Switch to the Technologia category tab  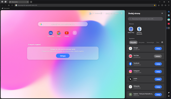150,43
